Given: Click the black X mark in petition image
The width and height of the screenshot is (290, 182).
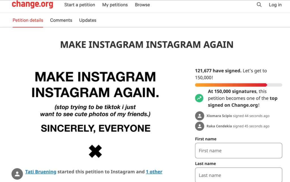Looking at the screenshot, I should click(x=95, y=151).
